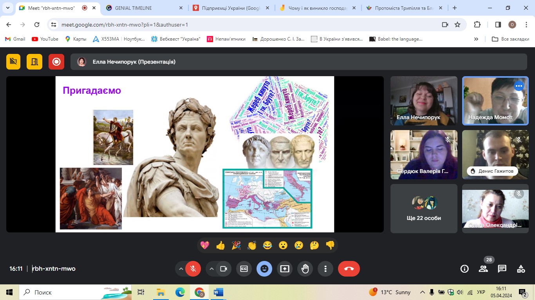Screen dimensions: 535x300
Task: Open the video settings arrow beside the camera
Action: [211, 269]
